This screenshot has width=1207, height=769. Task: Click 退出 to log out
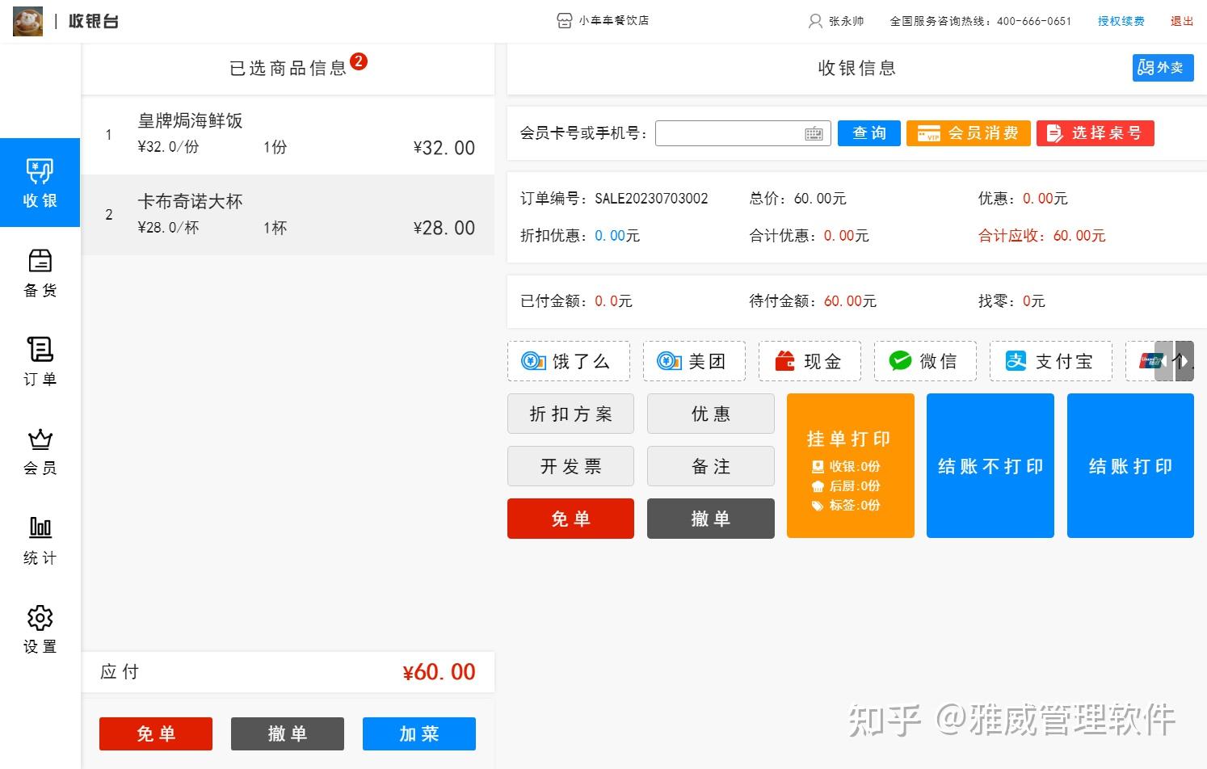[x=1181, y=21]
